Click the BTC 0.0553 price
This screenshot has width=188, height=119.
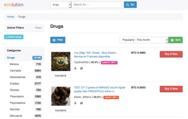coord(138,87)
